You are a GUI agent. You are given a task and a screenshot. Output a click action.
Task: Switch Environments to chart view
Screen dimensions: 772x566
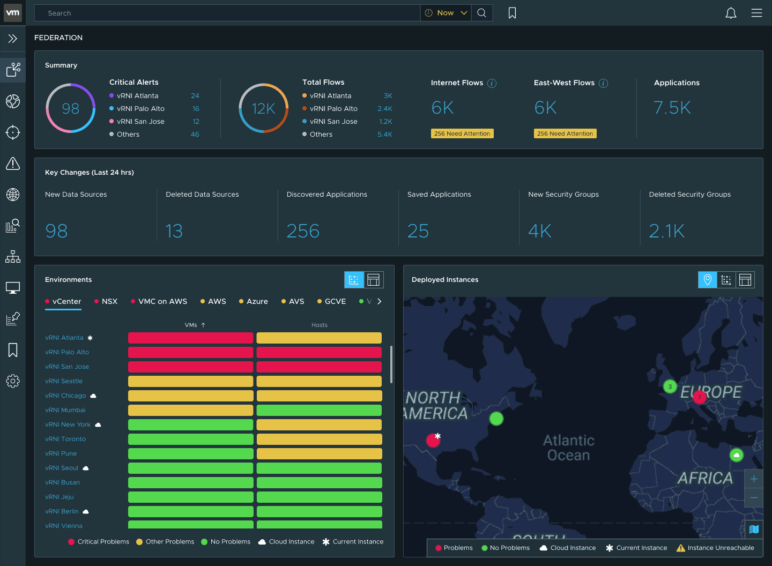(354, 280)
